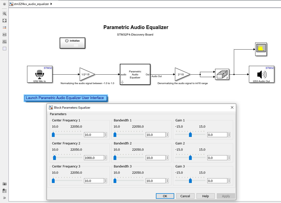Viewport: 281px width, 203px height.
Task: Click the back navigation arrow at top left
Action: [x=4, y=4]
